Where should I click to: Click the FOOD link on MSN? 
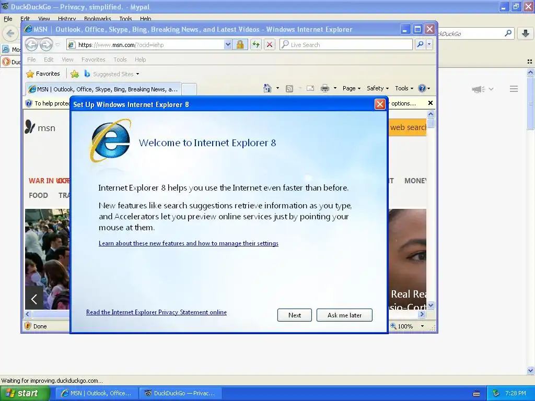point(38,195)
